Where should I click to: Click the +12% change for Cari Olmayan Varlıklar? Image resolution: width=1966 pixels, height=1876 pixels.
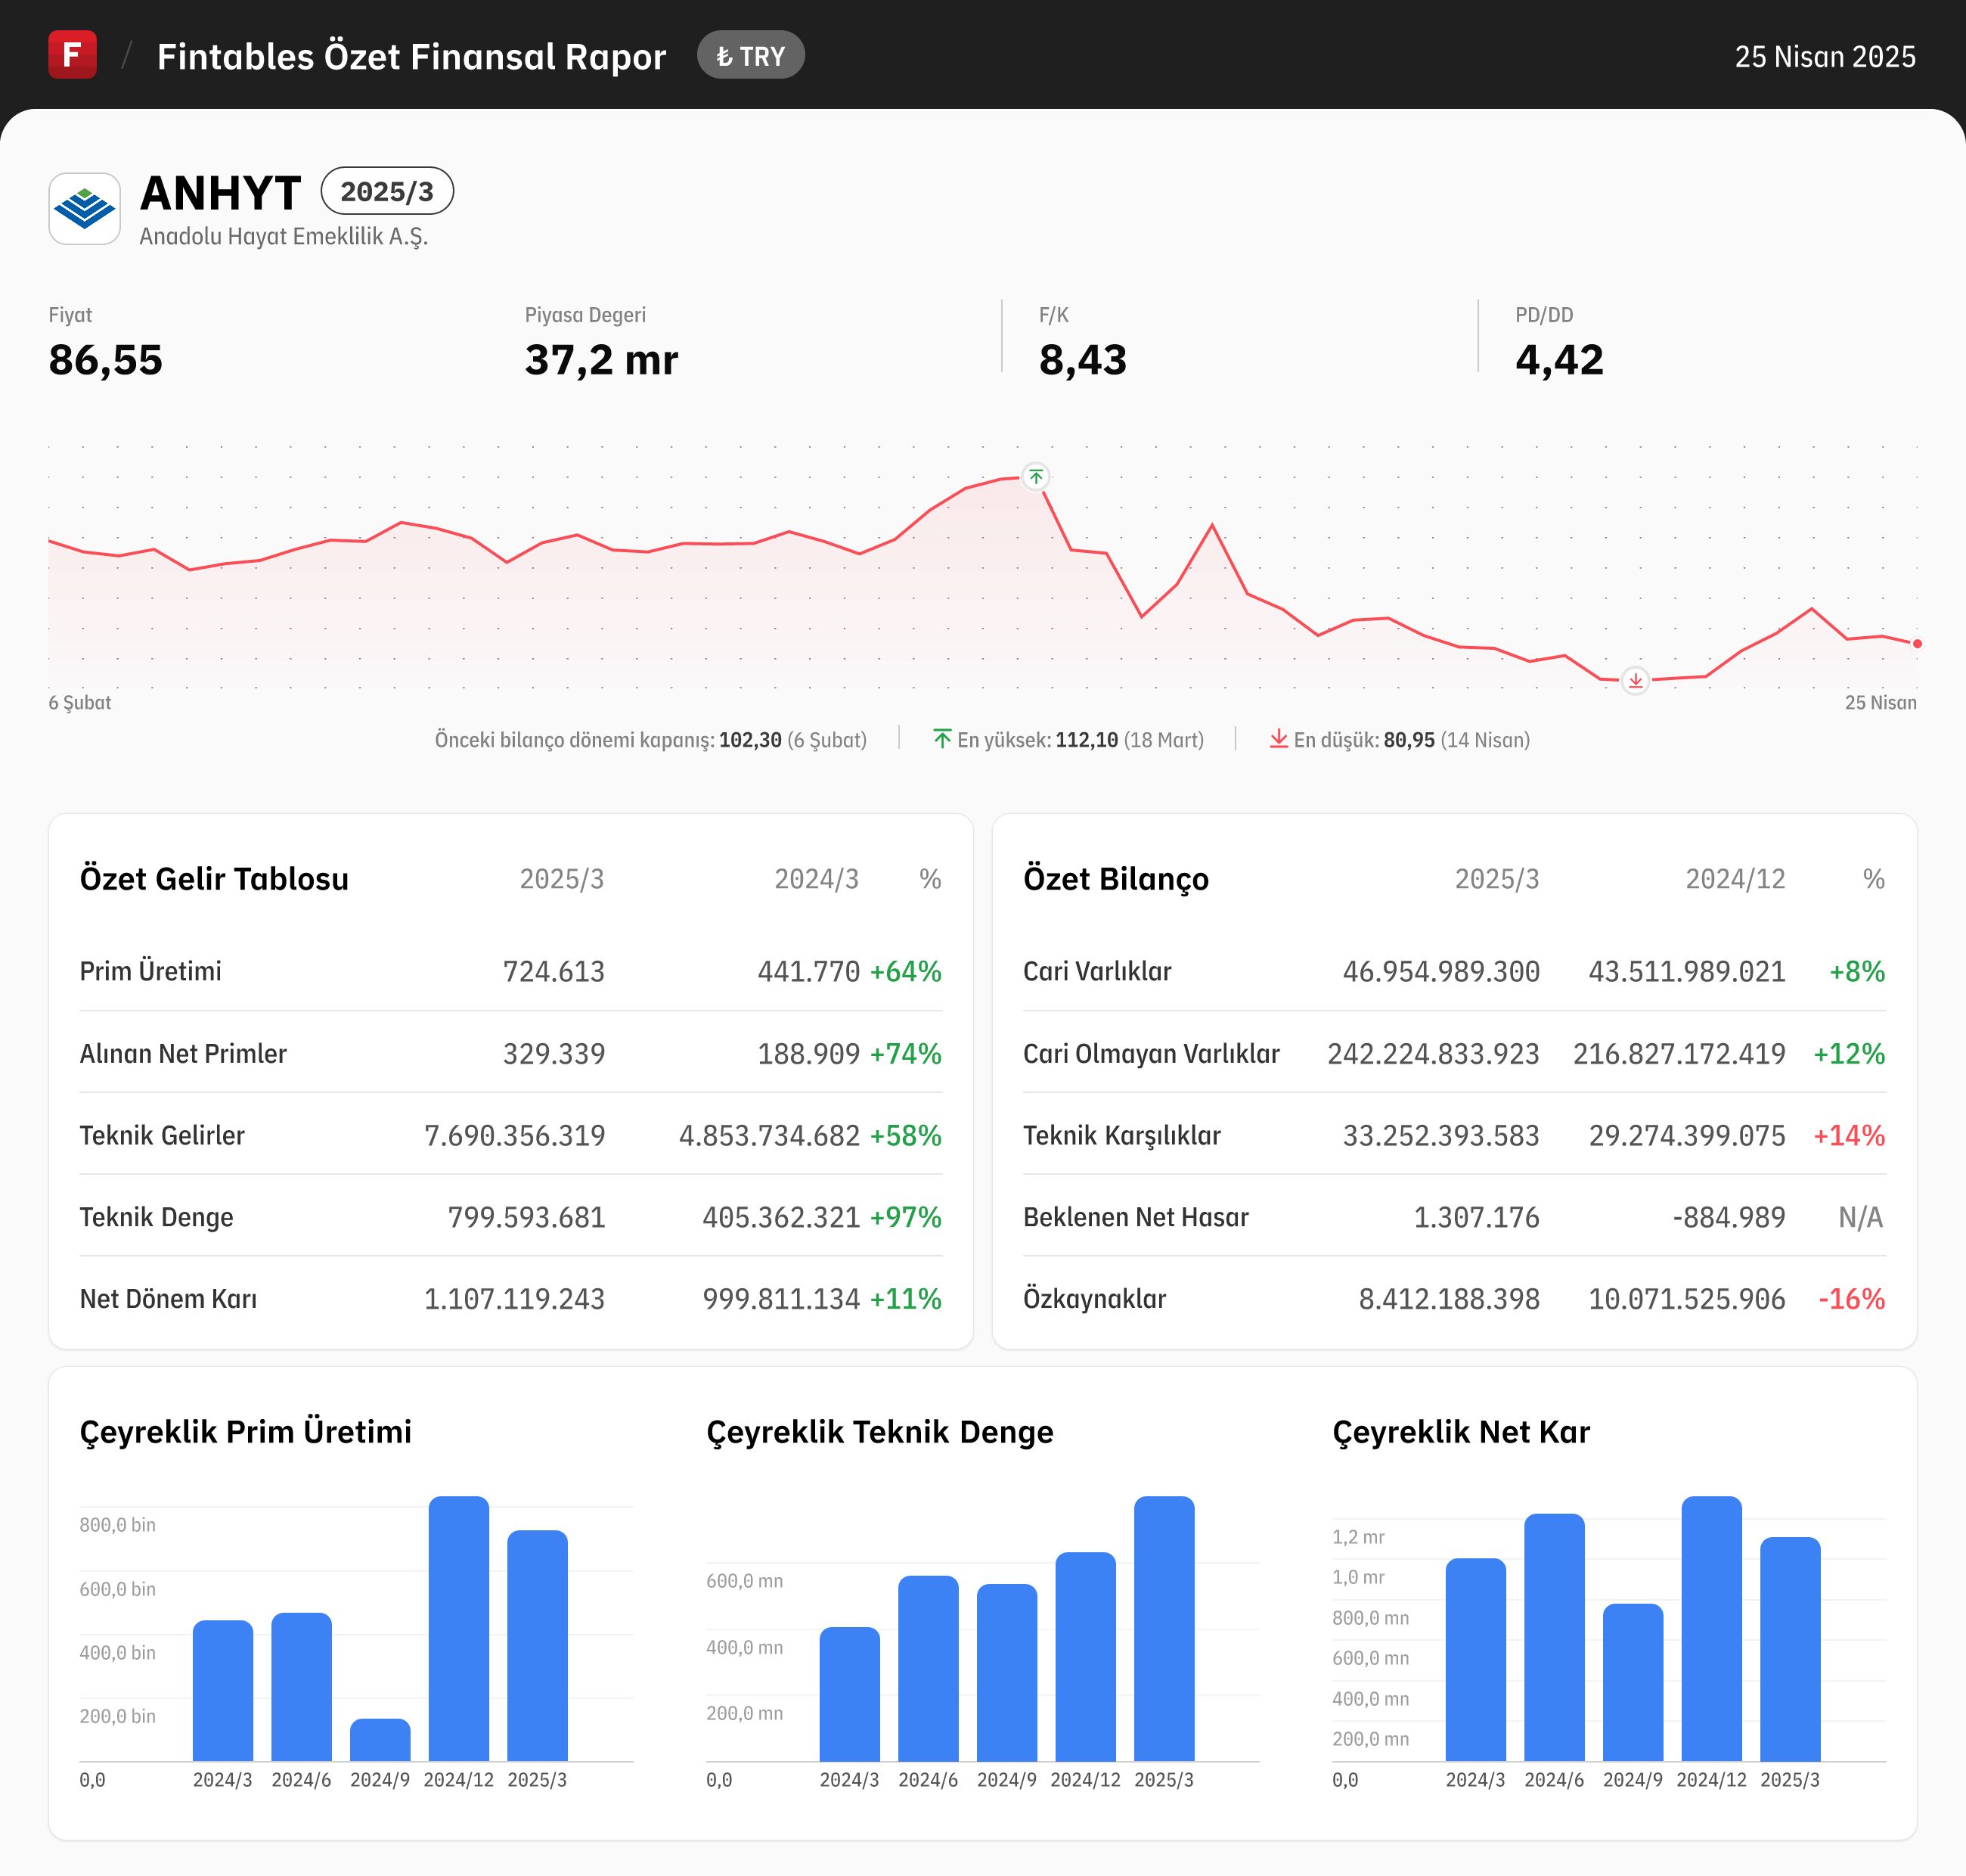pos(1849,1053)
